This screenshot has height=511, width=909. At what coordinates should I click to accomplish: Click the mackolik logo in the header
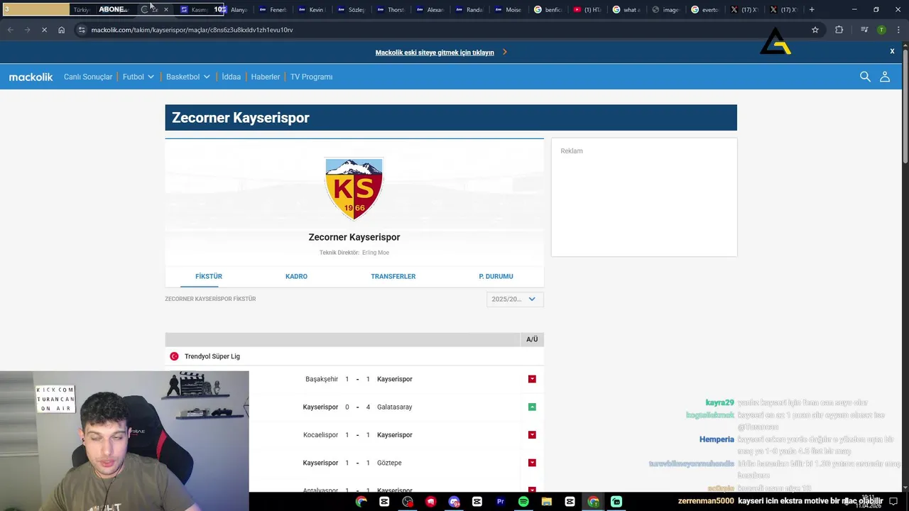(31, 77)
